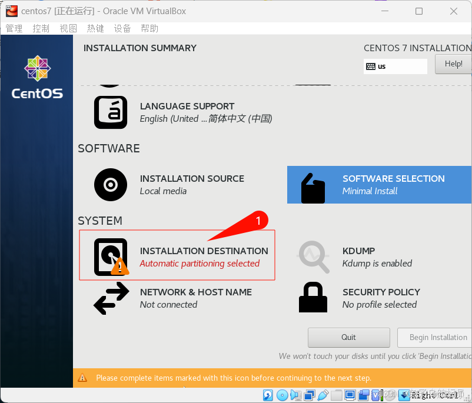Click the recording status icon
Viewport: 472px width, 403px height.
coord(364,395)
